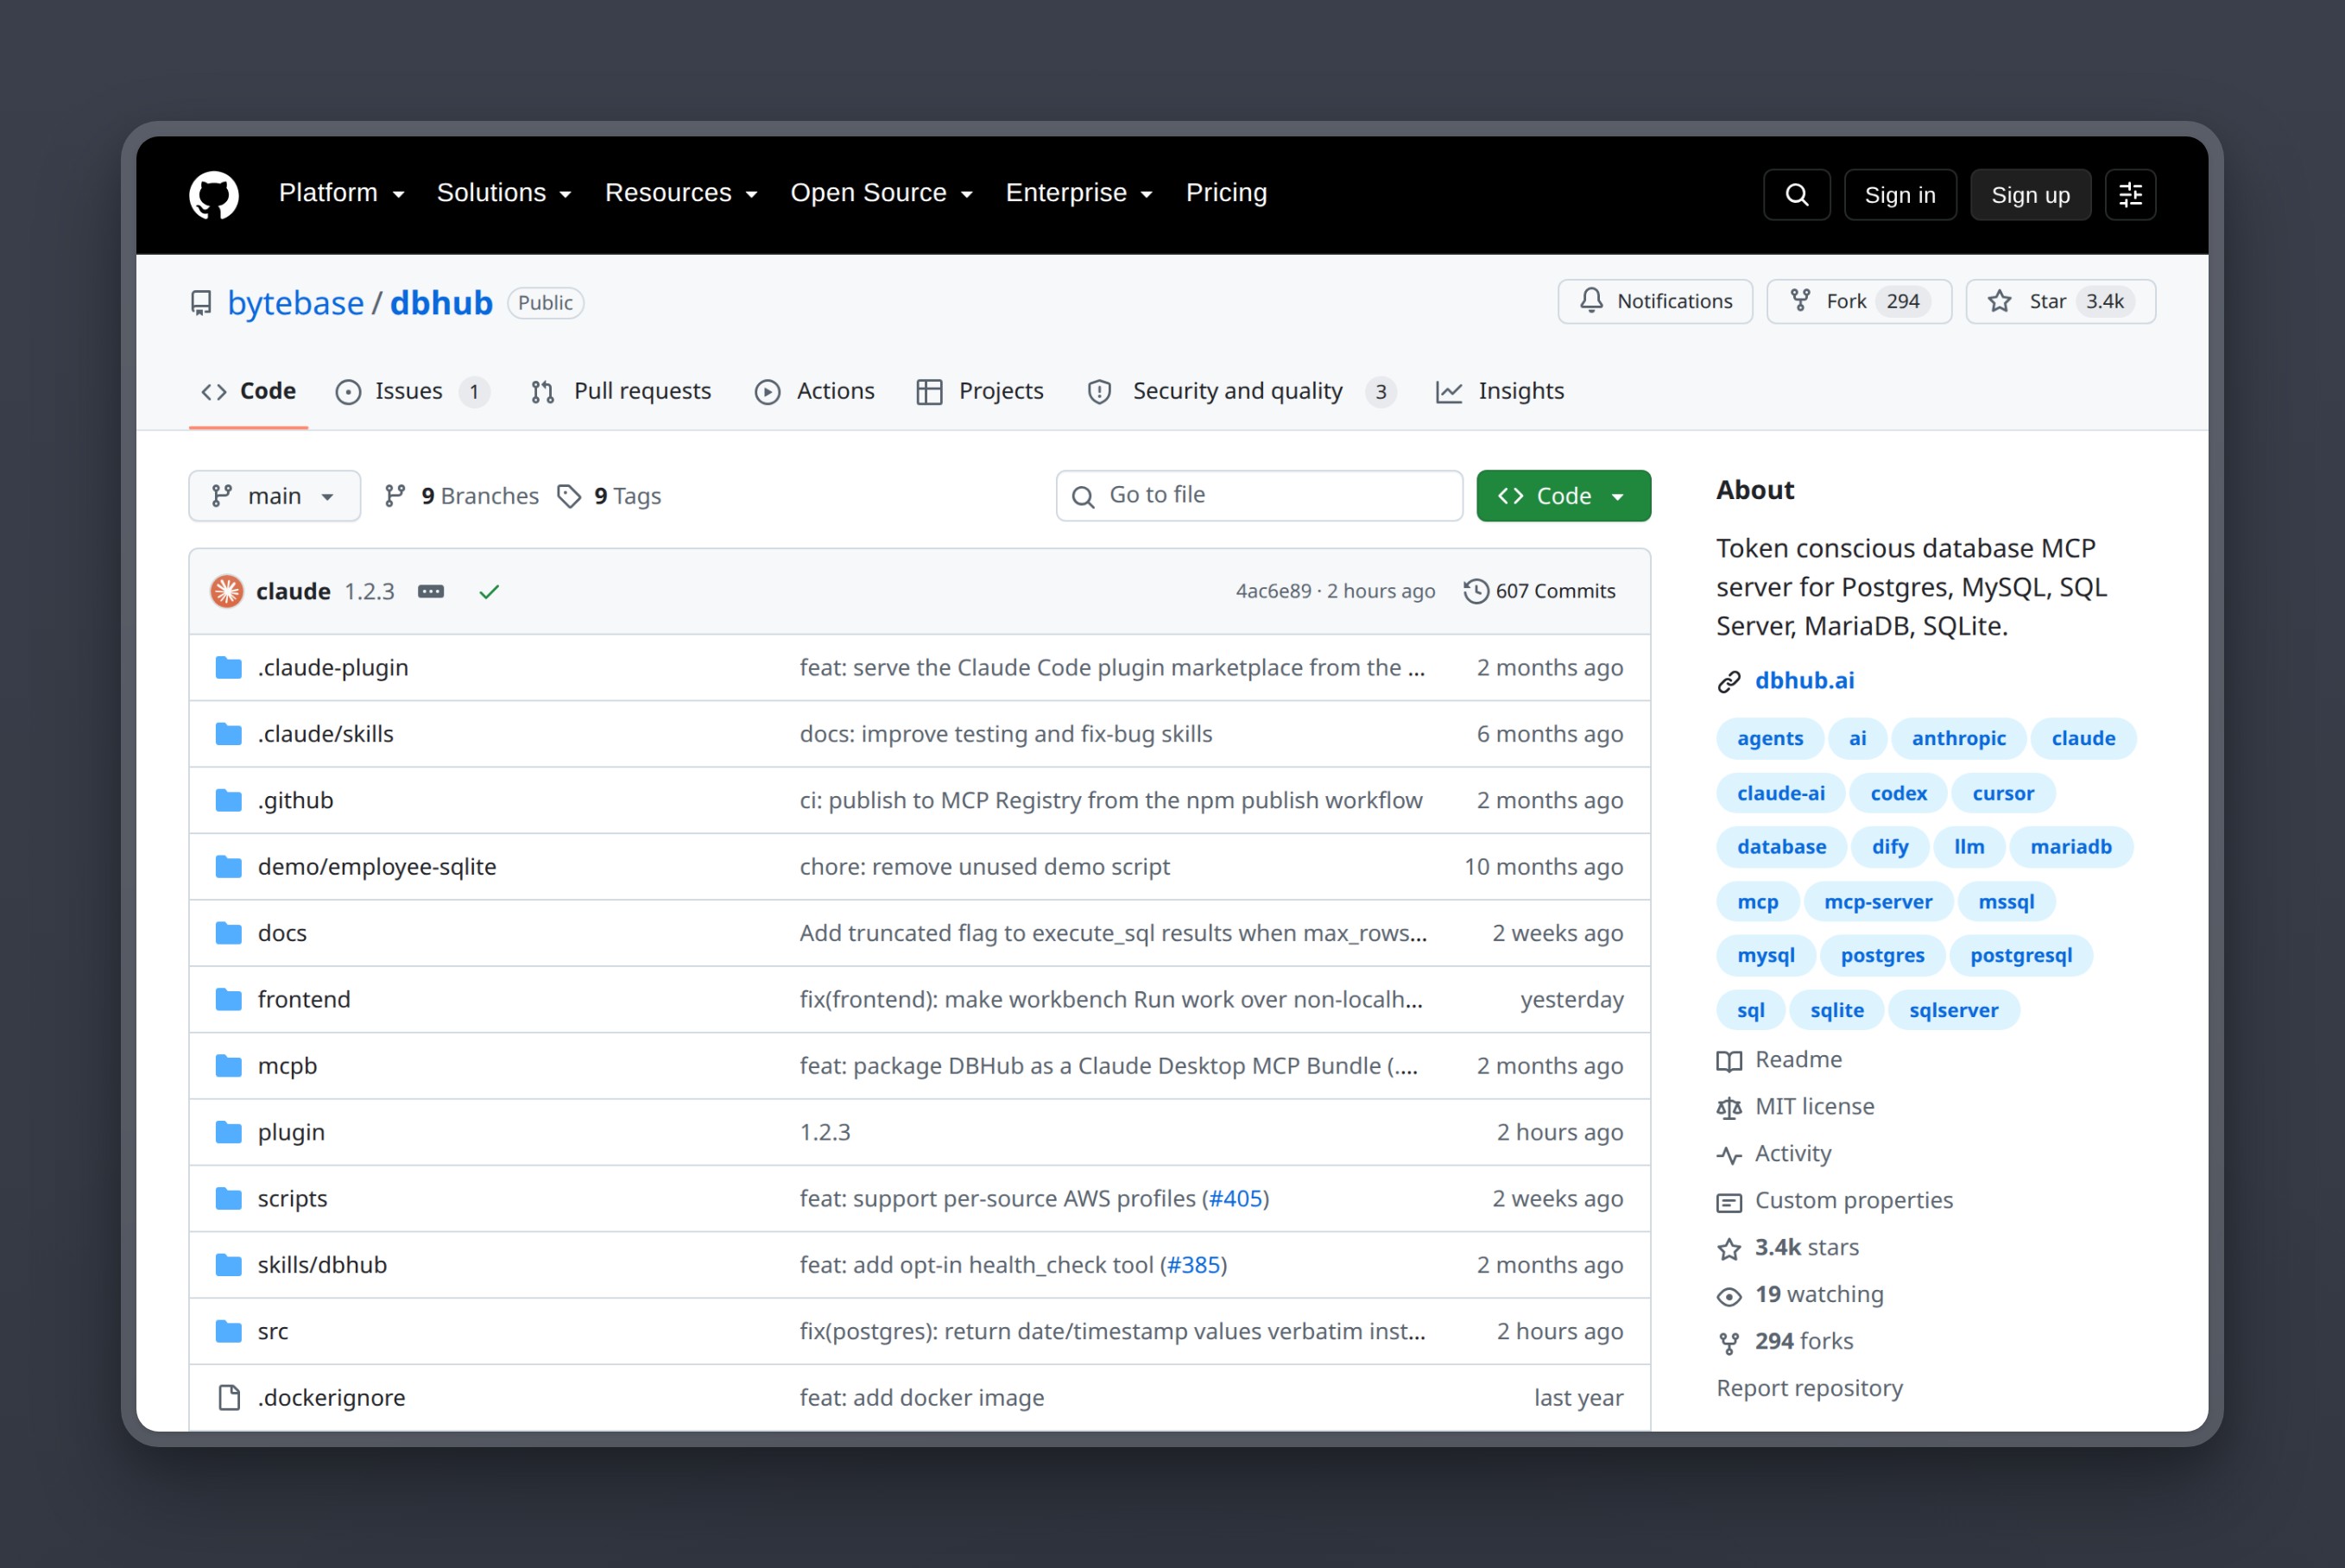Viewport: 2345px width, 1568px height.
Task: Open the appearance settings sliders icon
Action: tap(2130, 194)
